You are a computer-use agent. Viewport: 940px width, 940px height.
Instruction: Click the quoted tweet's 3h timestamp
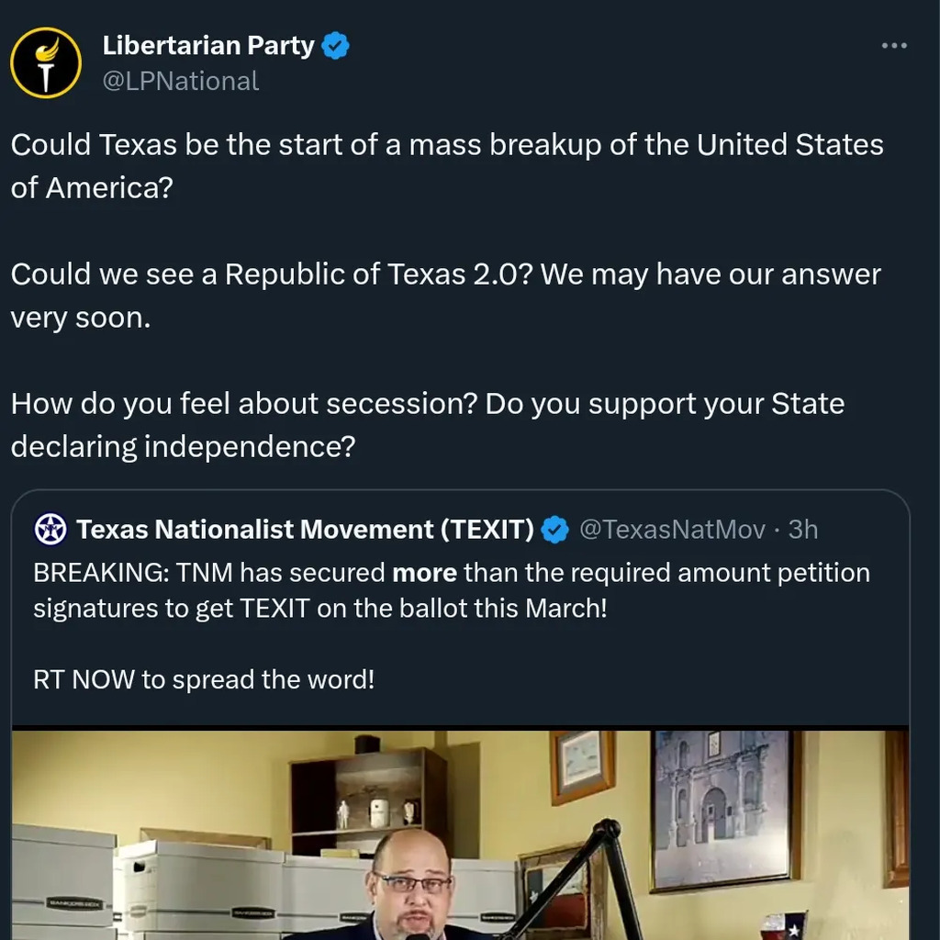(803, 530)
